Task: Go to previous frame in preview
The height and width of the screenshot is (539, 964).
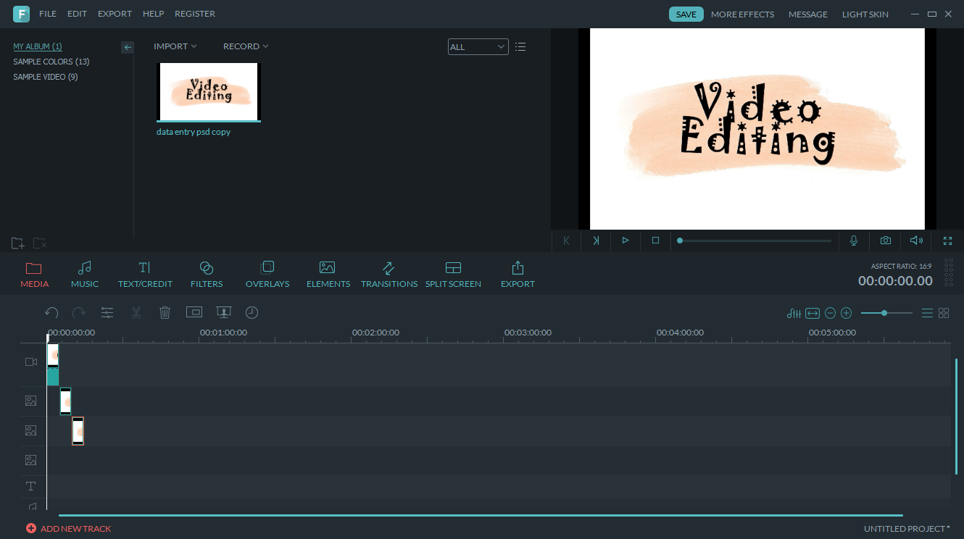Action: tap(566, 241)
